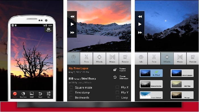Open the resolution picture icon
Viewport: 199px width, 112px height.
[32, 93]
